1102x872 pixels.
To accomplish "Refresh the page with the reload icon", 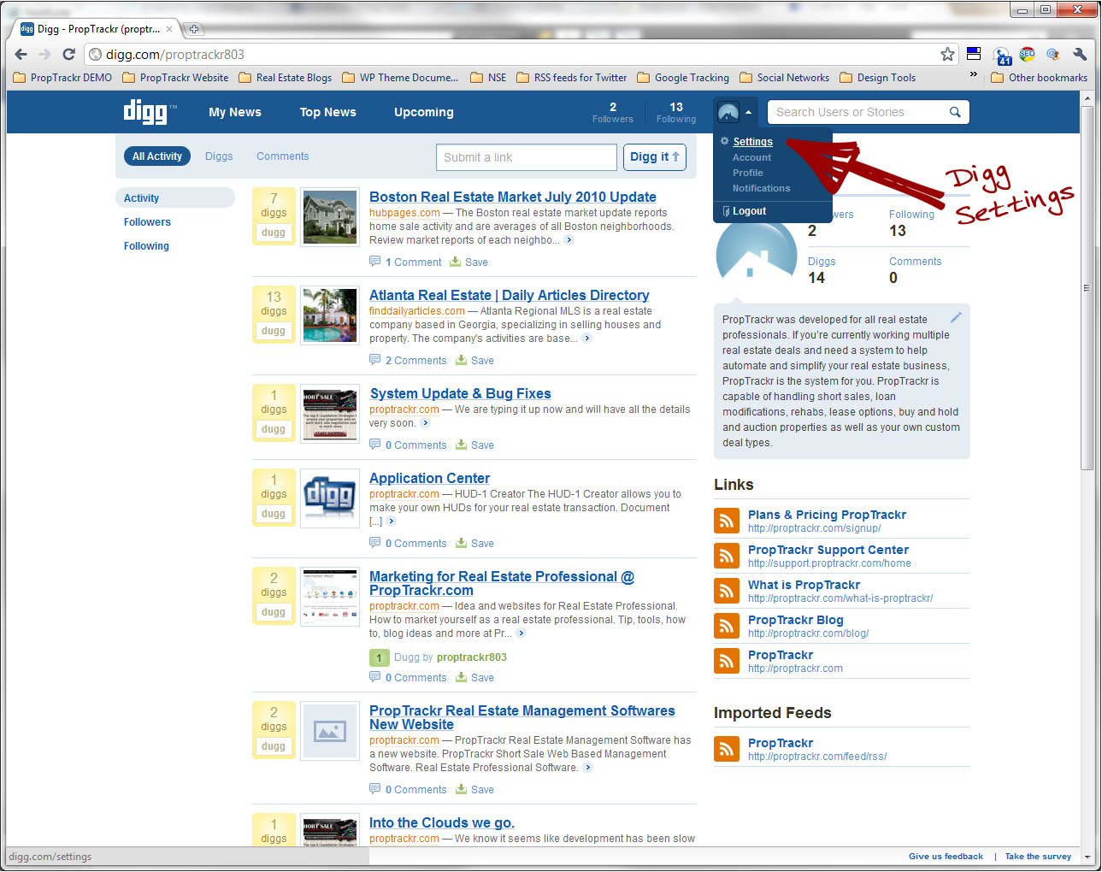I will click(x=68, y=53).
